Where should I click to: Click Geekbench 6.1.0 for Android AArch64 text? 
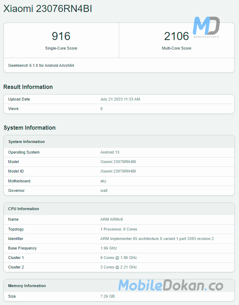click(41, 66)
